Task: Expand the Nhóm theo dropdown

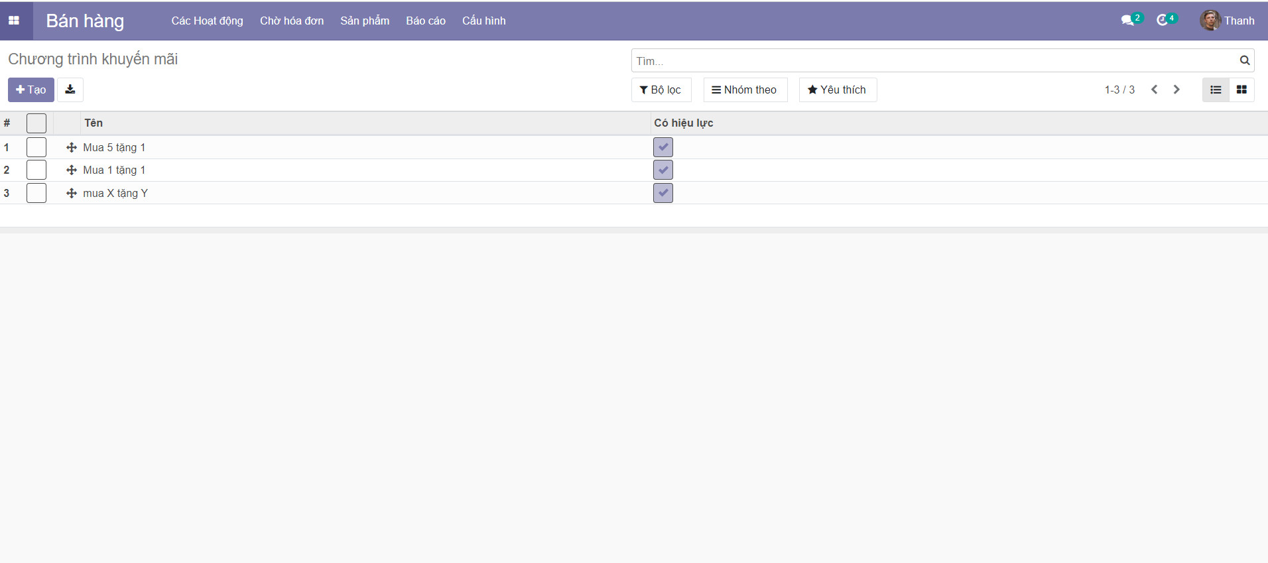Action: 745,90
